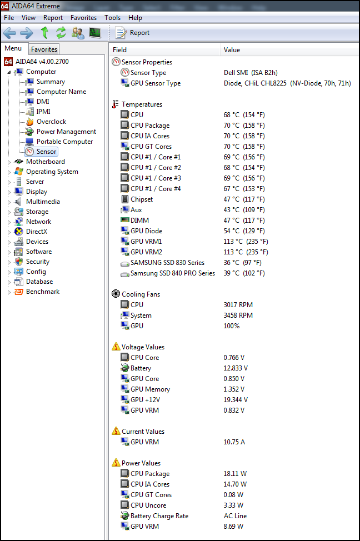Click the green Up level arrow icon

44,33
